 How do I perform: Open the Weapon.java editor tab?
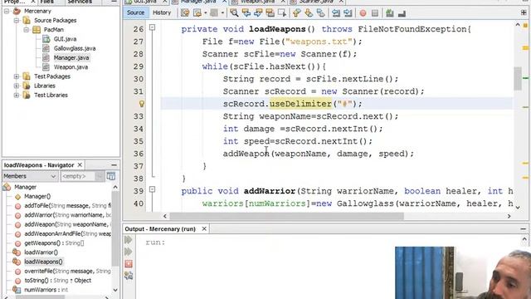tap(258, 2)
